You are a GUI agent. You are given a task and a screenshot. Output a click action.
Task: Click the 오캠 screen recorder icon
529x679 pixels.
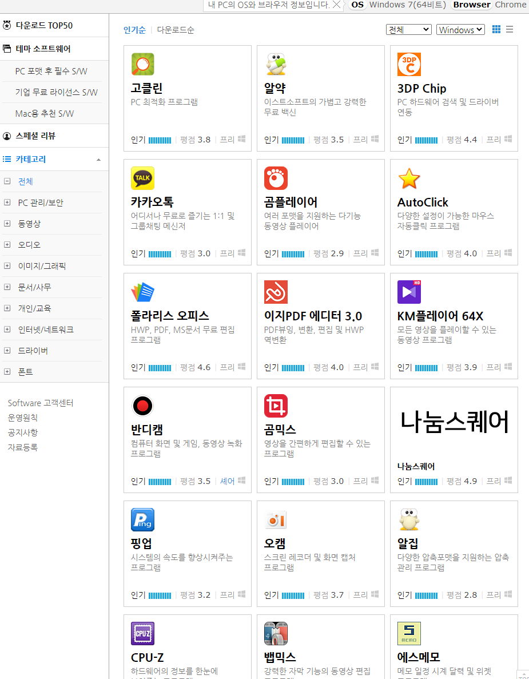pos(276,519)
